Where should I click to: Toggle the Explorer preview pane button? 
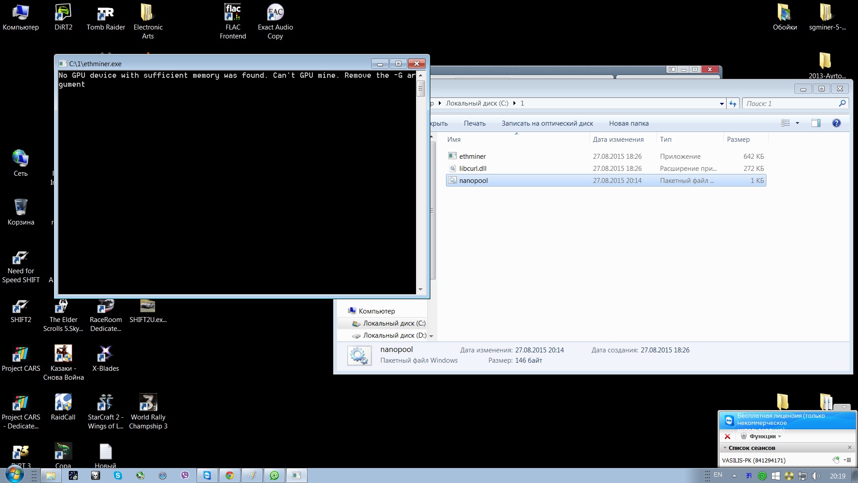point(816,123)
